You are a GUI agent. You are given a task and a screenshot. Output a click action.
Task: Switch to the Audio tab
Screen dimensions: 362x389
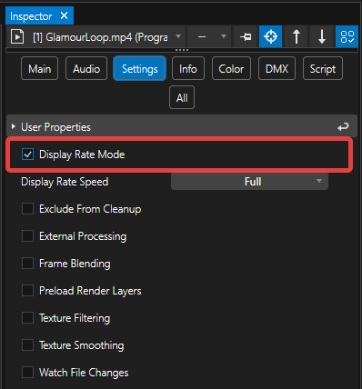[86, 68]
